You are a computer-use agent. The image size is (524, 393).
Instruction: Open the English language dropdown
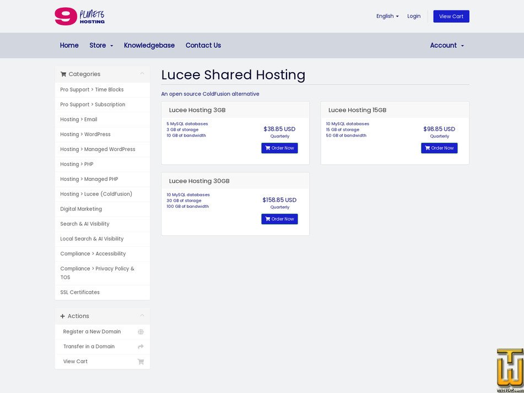(x=387, y=16)
